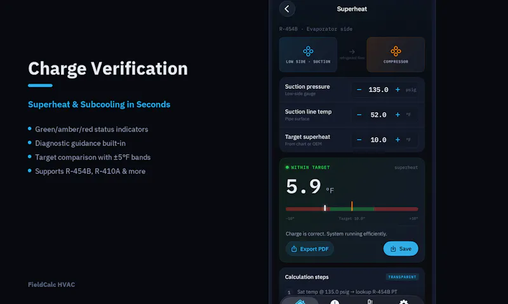Screen dimensions: 508x304
Task: Click the FieldCalc HVAC brand text
Action: tap(51, 284)
